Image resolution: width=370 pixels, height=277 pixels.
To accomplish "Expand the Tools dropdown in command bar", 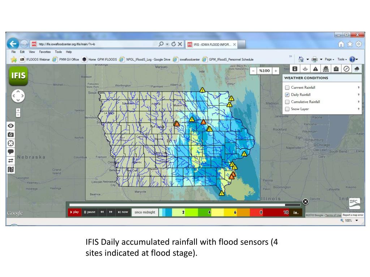I will [x=342, y=60].
